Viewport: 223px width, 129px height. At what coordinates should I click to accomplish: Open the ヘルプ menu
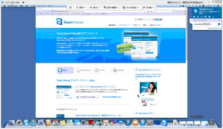pyautogui.click(x=50, y=6)
